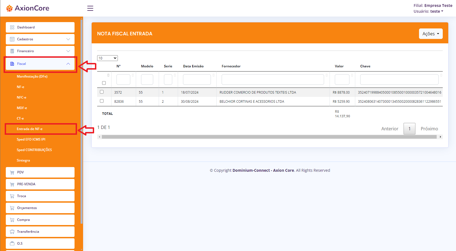Sort by the Data Emisão column header
The height and width of the screenshot is (251, 456).
click(x=193, y=66)
